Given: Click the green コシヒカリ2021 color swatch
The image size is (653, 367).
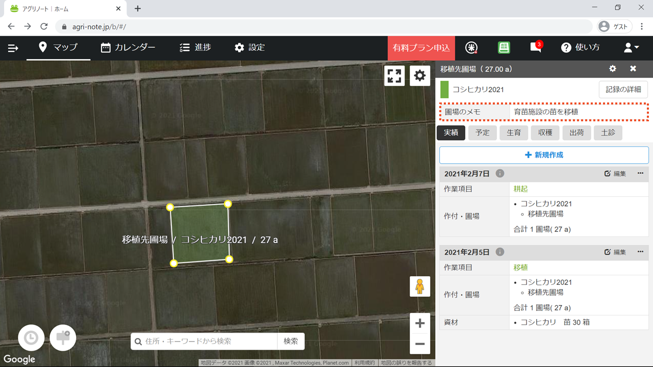Looking at the screenshot, I should [x=444, y=89].
